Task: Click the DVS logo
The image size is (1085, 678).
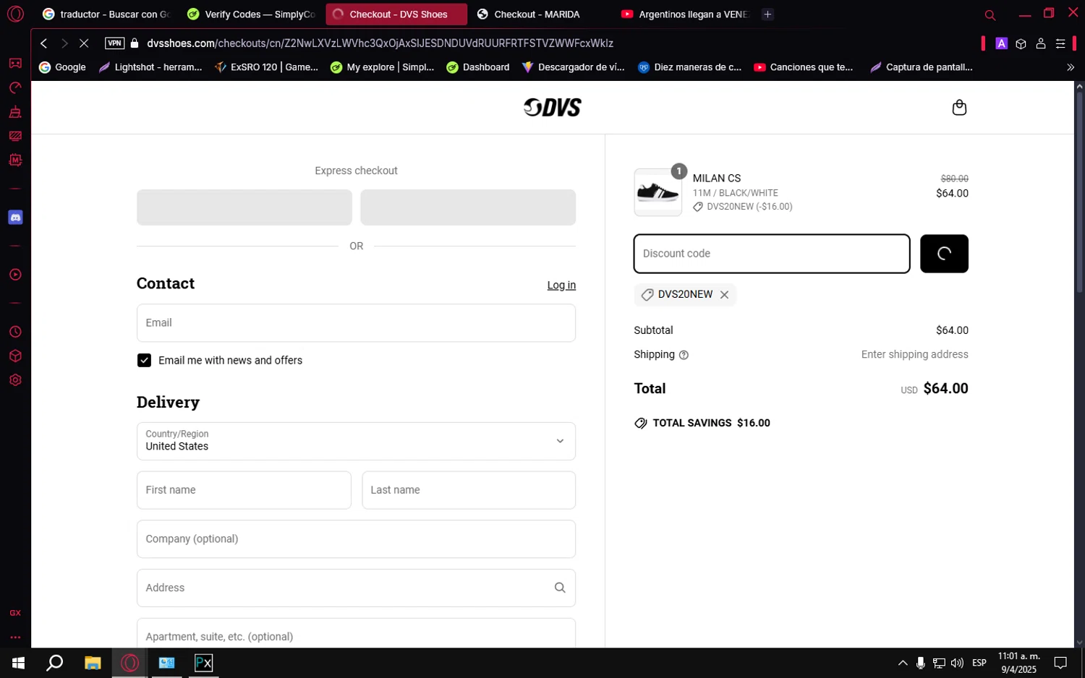Action: click(x=553, y=107)
